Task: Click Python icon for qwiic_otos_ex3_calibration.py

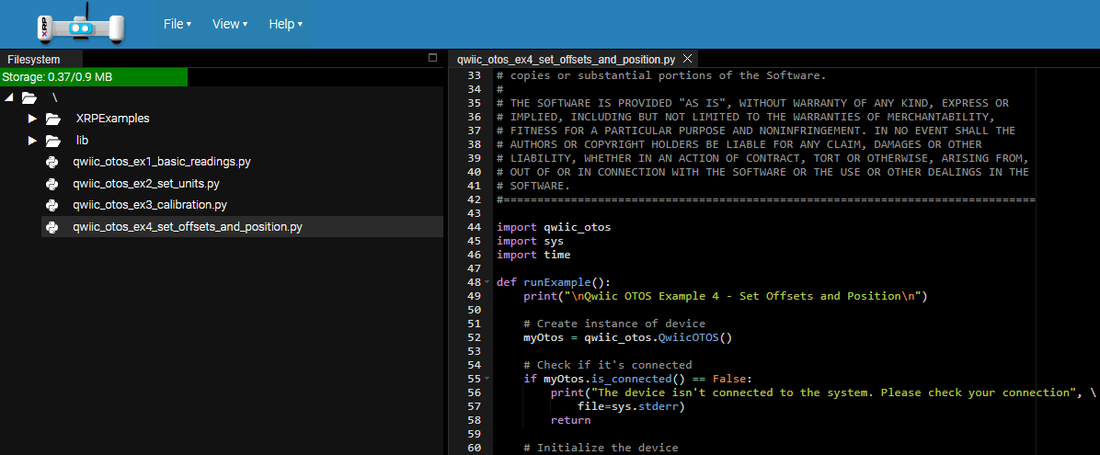Action: pos(52,205)
